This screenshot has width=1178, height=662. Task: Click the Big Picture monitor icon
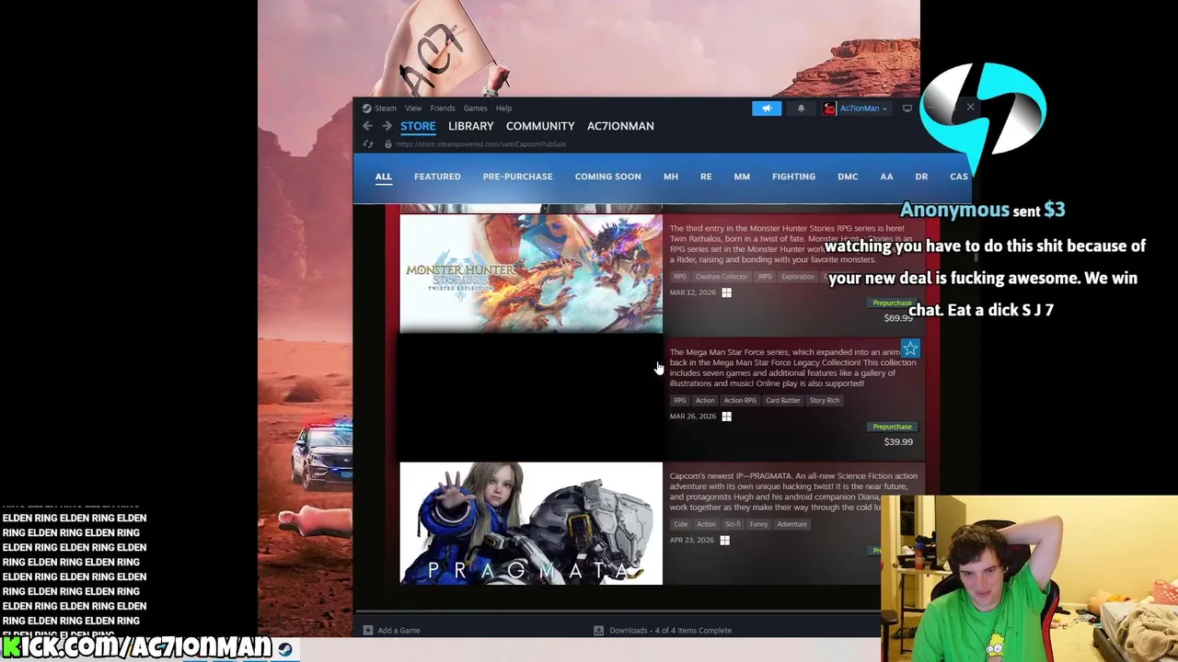point(907,108)
